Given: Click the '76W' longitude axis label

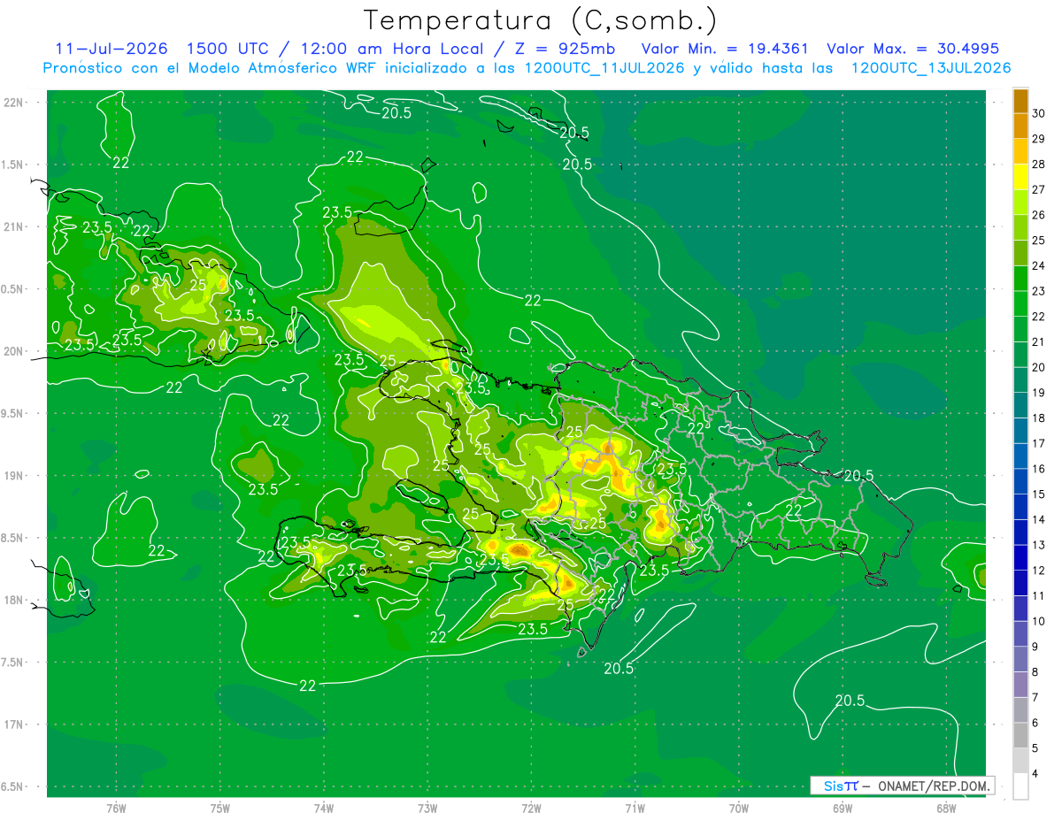Looking at the screenshot, I should [116, 809].
